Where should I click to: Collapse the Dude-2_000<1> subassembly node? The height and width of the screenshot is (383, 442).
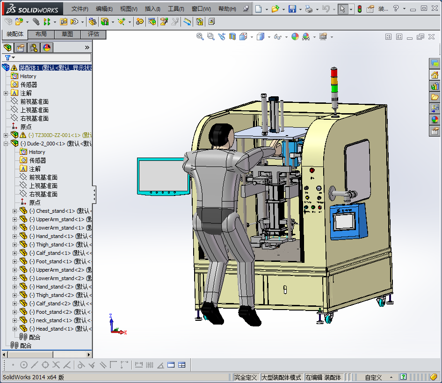click(6, 144)
